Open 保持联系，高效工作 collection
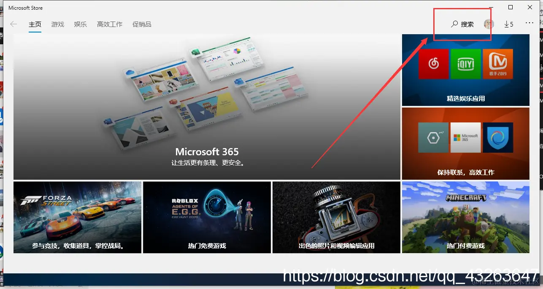This screenshot has height=289, width=543. [x=466, y=143]
